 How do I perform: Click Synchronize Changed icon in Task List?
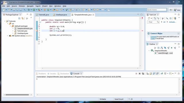tap(175, 18)
